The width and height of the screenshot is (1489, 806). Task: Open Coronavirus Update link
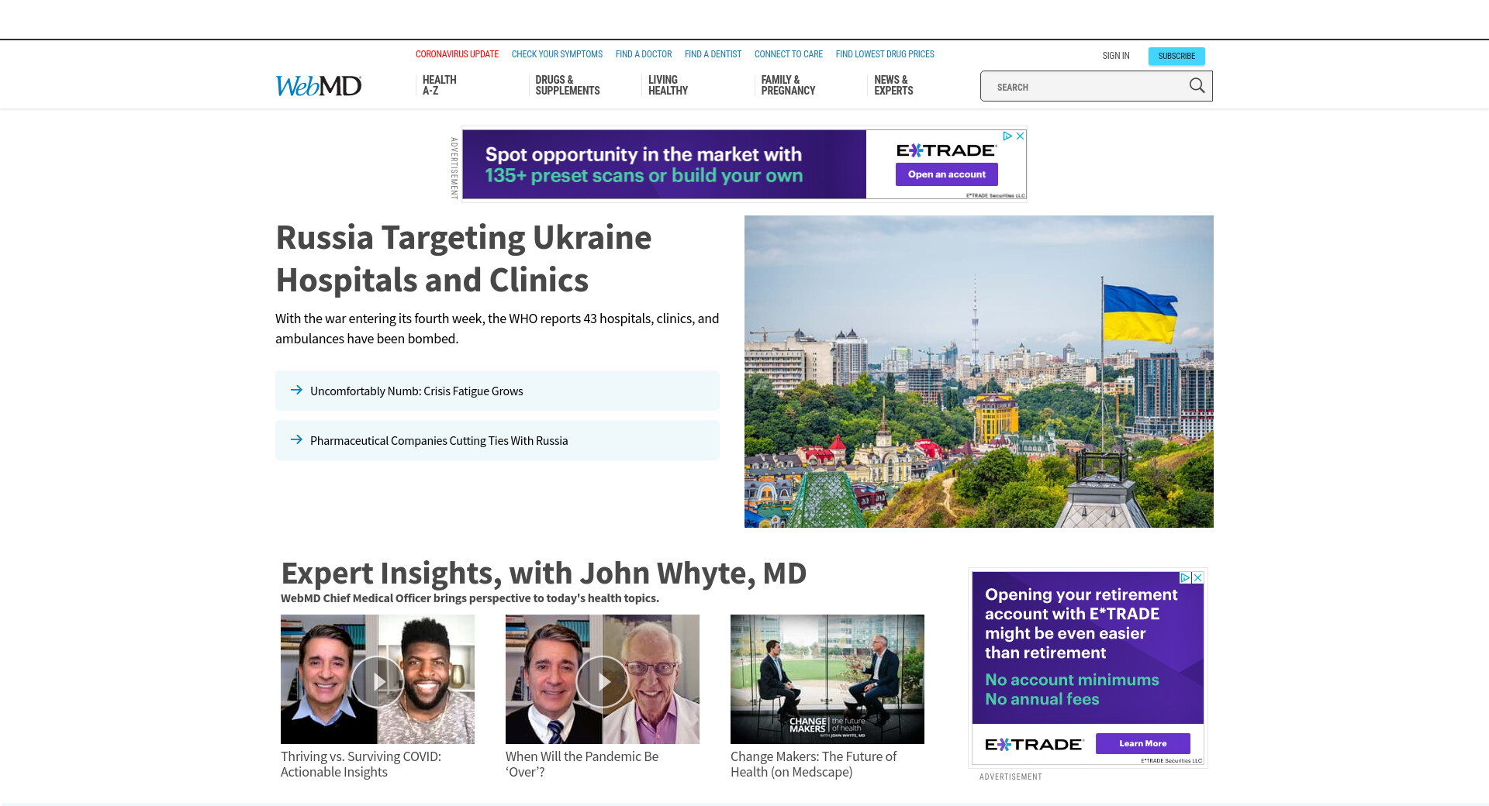[x=457, y=54]
